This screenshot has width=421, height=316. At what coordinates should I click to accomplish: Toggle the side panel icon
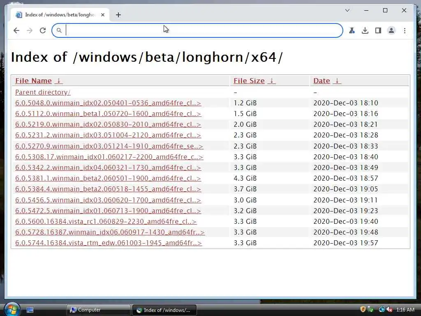[x=378, y=30]
